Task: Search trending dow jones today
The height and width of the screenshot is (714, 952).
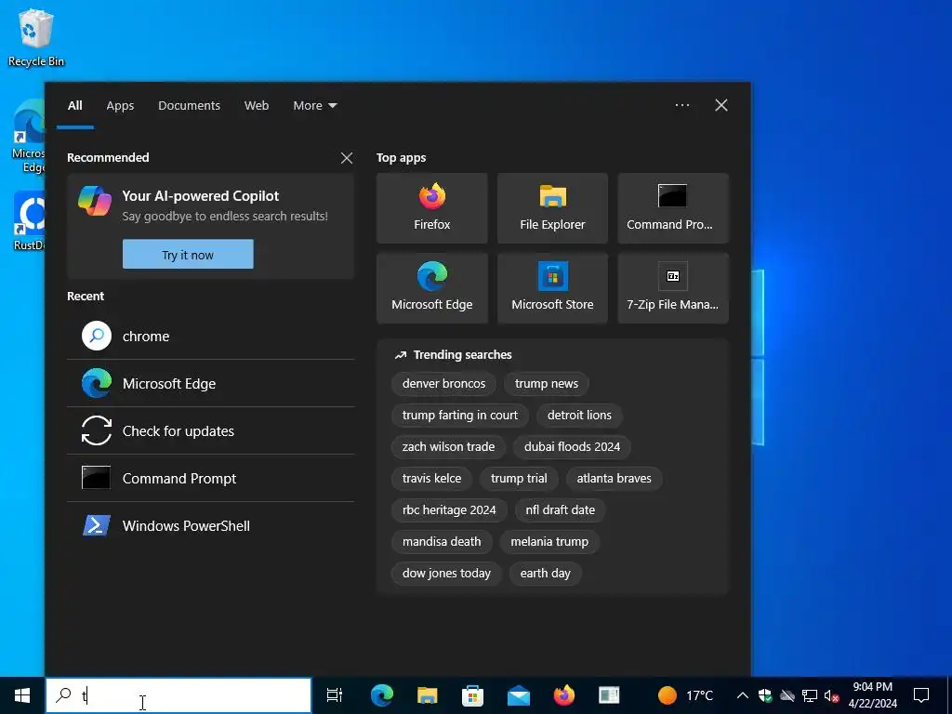Action: [446, 573]
